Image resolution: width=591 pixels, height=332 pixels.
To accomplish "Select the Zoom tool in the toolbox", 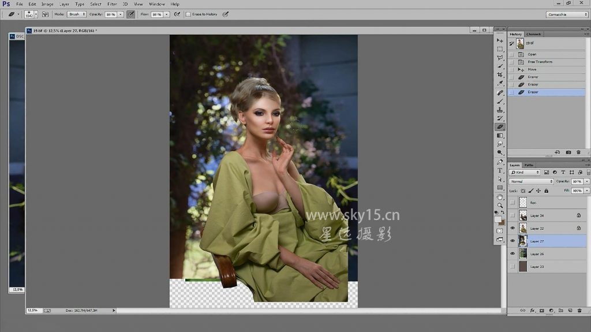I will click(500, 206).
